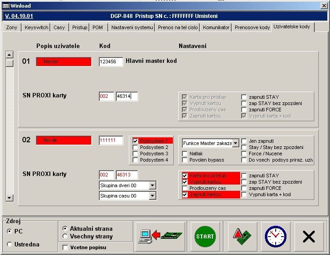Click the PC-to-panel transfer icon button
Viewport: 330px width, 255px height.
[159, 237]
